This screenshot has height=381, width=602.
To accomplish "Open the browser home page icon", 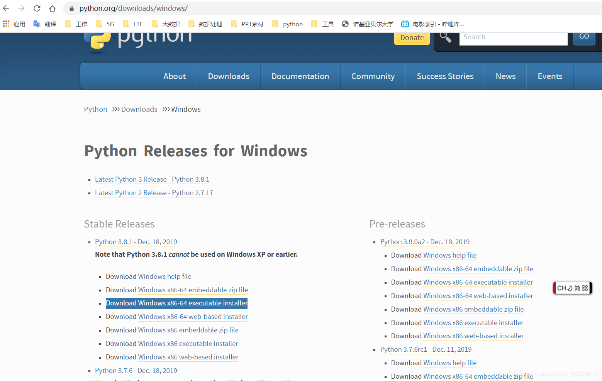I will pyautogui.click(x=52, y=8).
